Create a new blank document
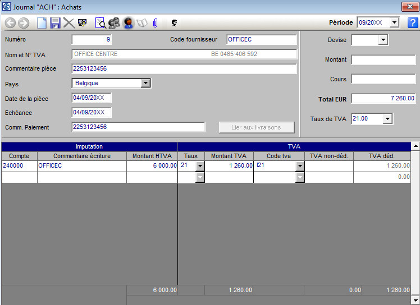This screenshot has height=305, width=420. click(42, 23)
